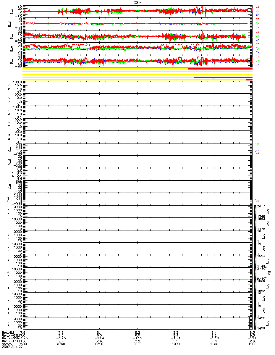Click the e_b electron spectrogram label
The image size is (275, 355).
point(8,274)
